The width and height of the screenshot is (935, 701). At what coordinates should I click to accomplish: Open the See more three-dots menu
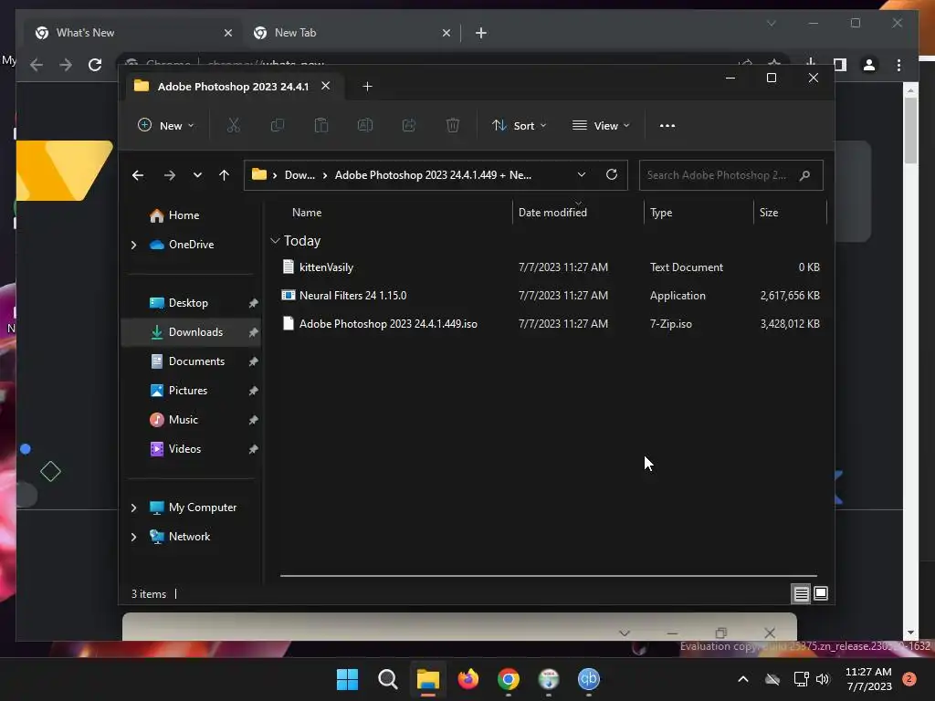click(667, 126)
